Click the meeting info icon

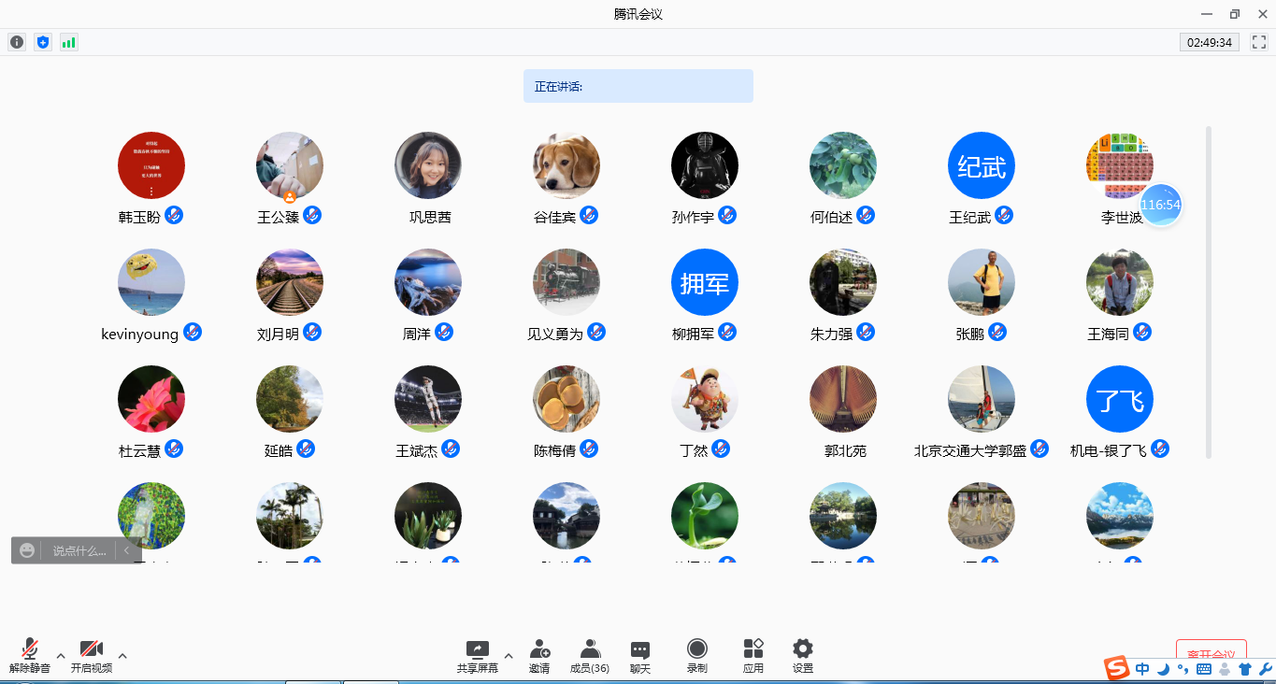pos(17,42)
